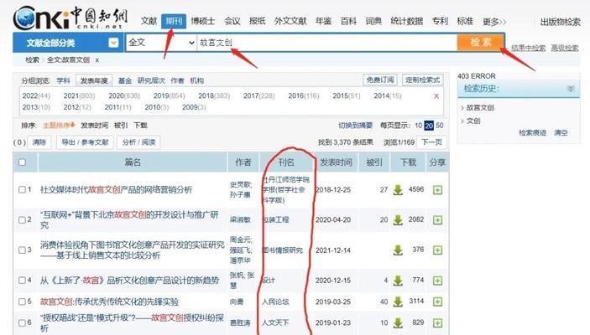Open the 专利 tab

point(440,21)
